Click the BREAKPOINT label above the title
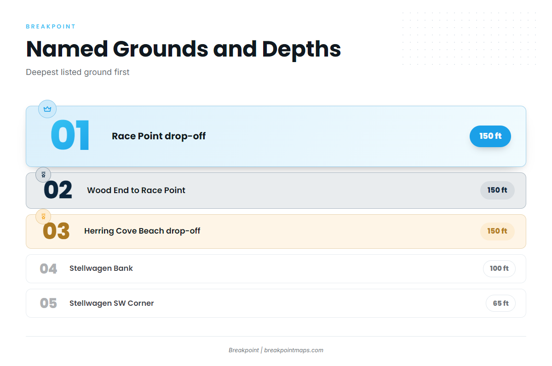This screenshot has width=552, height=366. 51,27
